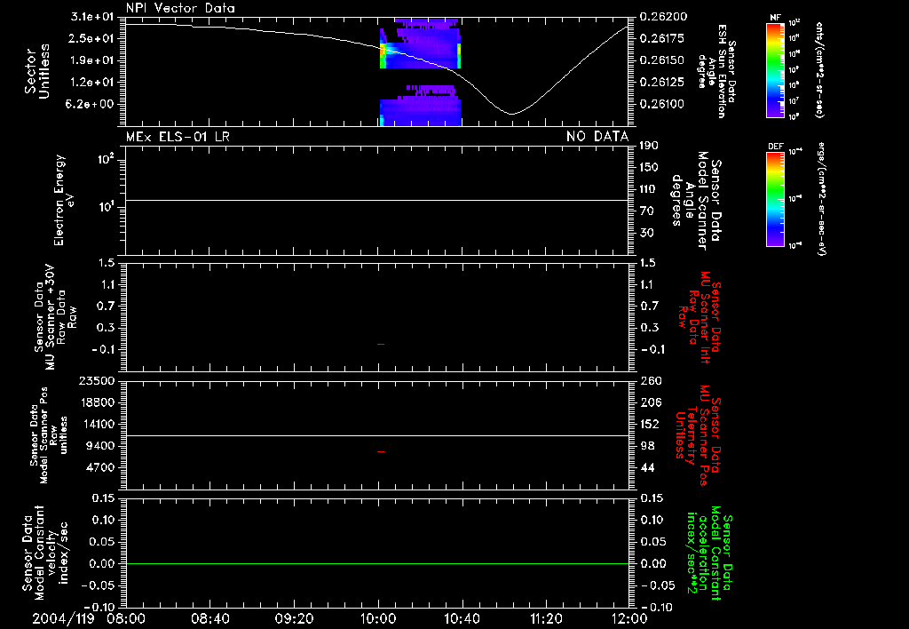Screen dimensions: 909x629
Task: Click the "150" scanner angle tick label
Action: click(649, 168)
